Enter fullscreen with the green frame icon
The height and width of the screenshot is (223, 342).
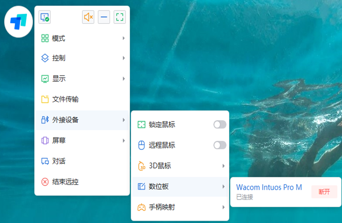pyautogui.click(x=120, y=17)
